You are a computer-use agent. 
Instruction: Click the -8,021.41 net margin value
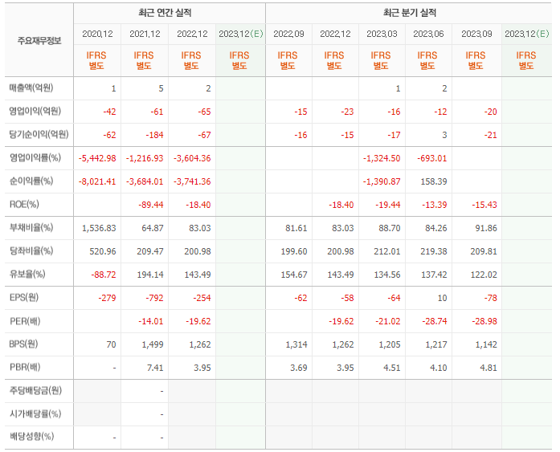point(97,181)
